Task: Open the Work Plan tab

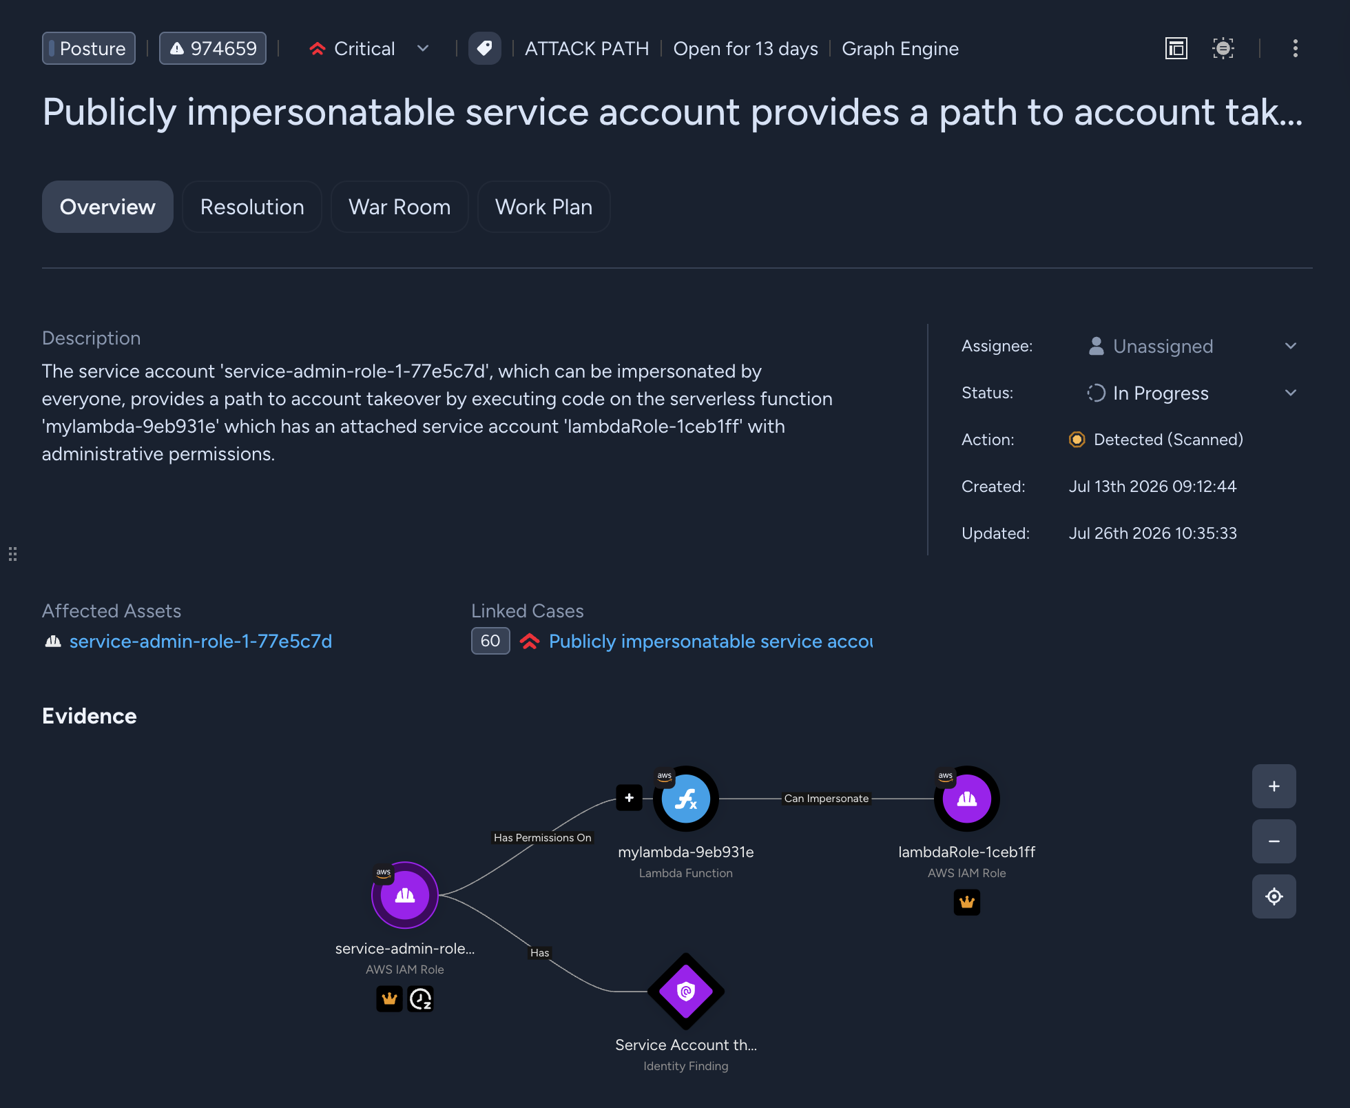Action: [544, 207]
